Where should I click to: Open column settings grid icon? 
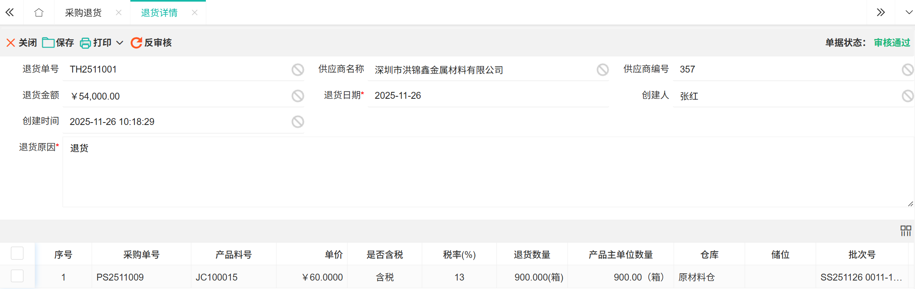tap(906, 231)
